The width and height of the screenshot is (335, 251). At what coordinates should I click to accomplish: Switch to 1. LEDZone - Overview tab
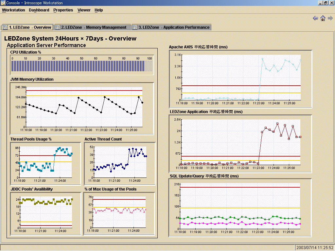[27, 27]
